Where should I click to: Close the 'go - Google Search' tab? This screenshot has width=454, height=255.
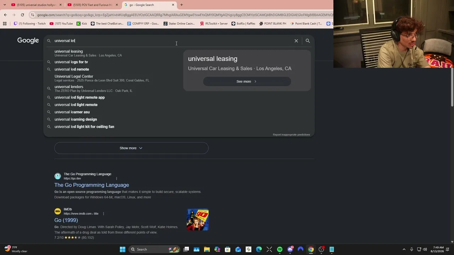point(173,5)
